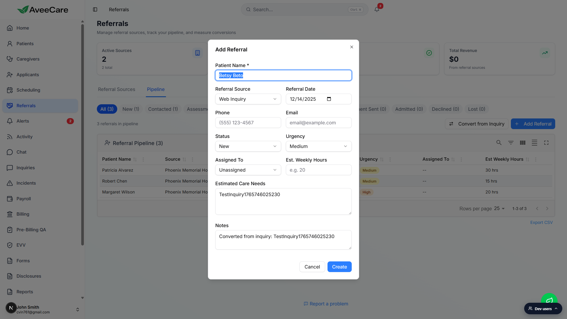Open the Applicants section
The height and width of the screenshot is (319, 567).
point(40,75)
